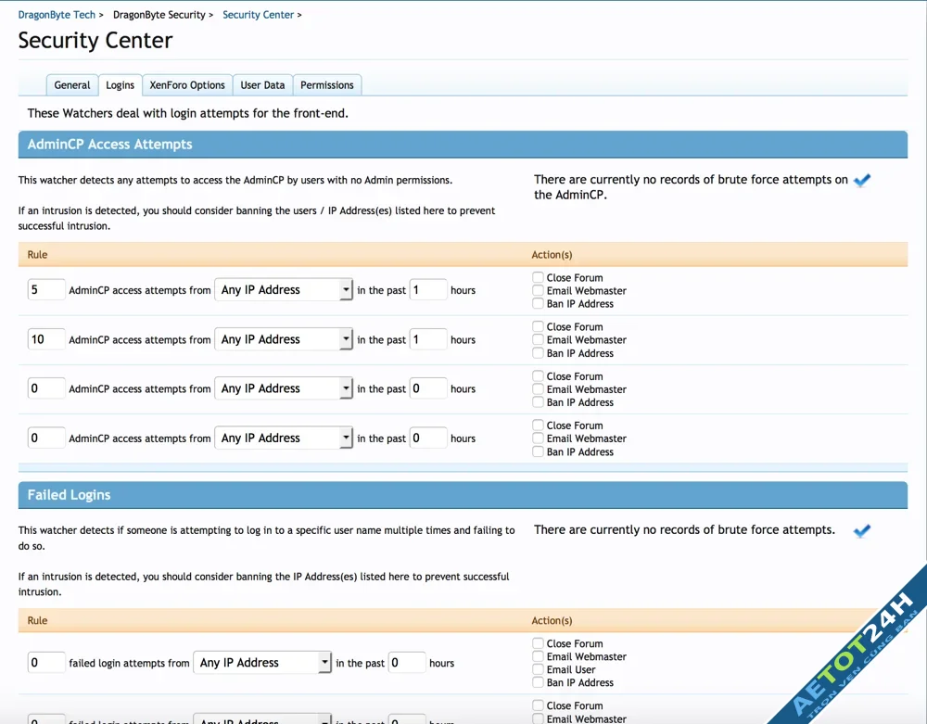The height and width of the screenshot is (724, 927).
Task: Check Close Forum for the 5-attempts AdminCP rule
Action: tap(538, 277)
